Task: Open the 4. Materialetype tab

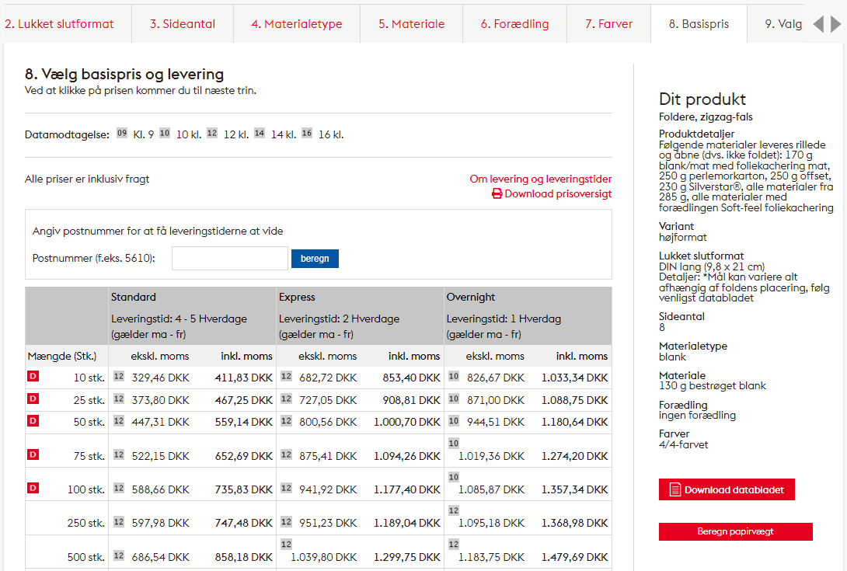Action: pyautogui.click(x=296, y=24)
